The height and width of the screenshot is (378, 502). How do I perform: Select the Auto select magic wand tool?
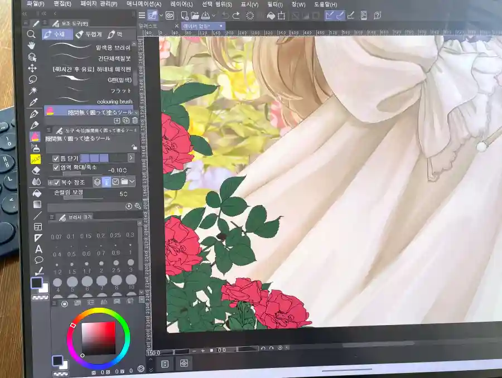(x=33, y=91)
